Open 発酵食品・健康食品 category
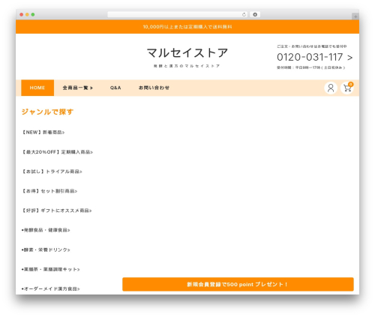 [x=46, y=230]
